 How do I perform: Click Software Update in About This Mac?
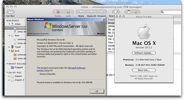click(x=144, y=53)
